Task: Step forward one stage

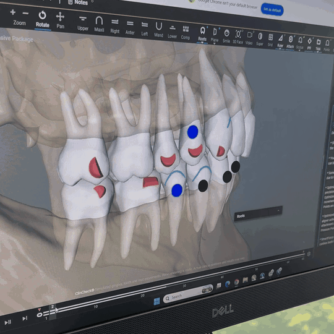Action: tap(25, 319)
